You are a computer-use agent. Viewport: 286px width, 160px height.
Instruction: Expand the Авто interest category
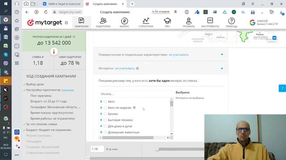click(x=101, y=102)
